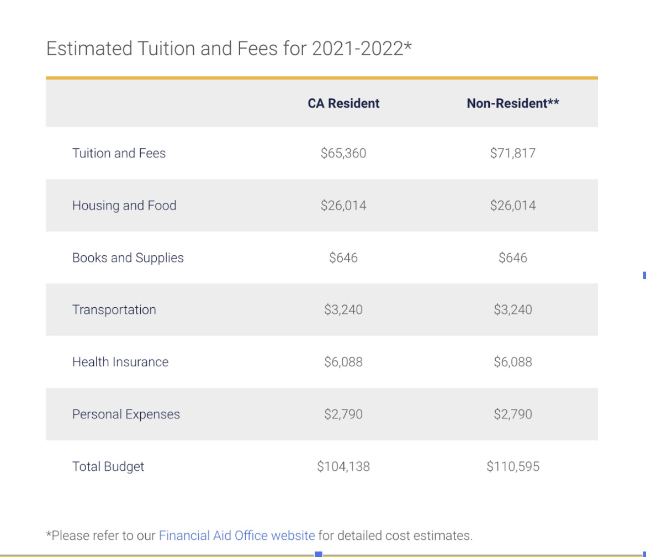Screen dimensions: 646x557
Task: Click the CA Resident column header
Action: click(343, 103)
